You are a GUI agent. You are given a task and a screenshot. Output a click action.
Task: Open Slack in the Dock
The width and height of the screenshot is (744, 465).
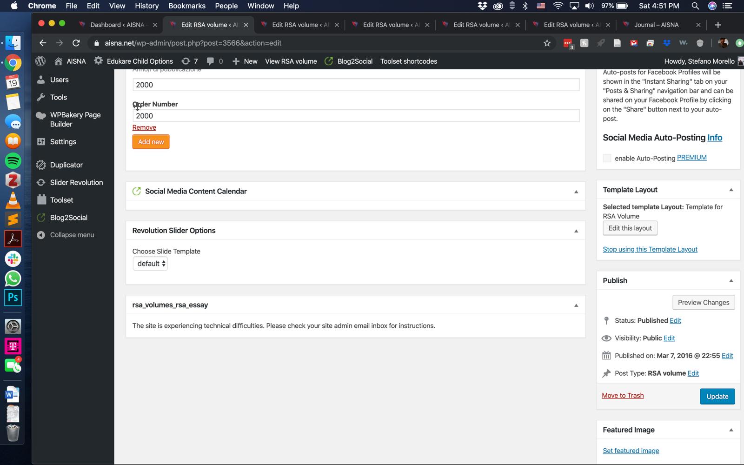[13, 259]
